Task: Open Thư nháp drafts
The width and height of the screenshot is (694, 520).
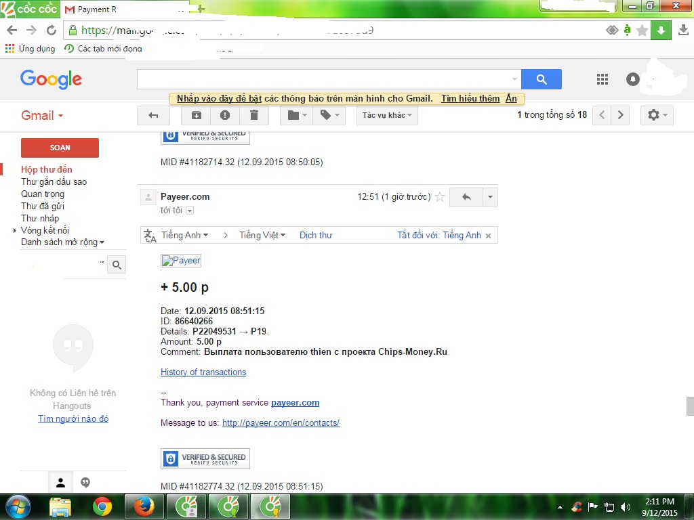Action: [40, 219]
